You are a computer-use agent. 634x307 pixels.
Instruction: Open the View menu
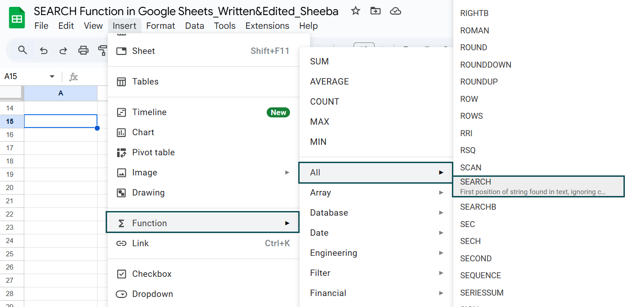point(93,26)
